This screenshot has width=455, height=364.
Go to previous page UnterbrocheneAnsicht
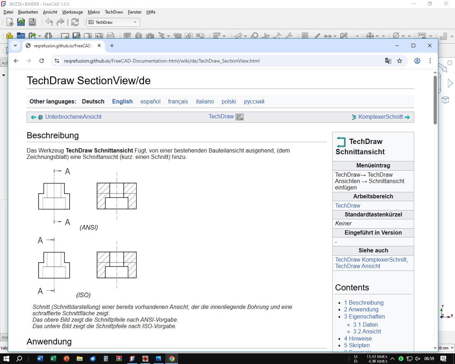(73, 117)
